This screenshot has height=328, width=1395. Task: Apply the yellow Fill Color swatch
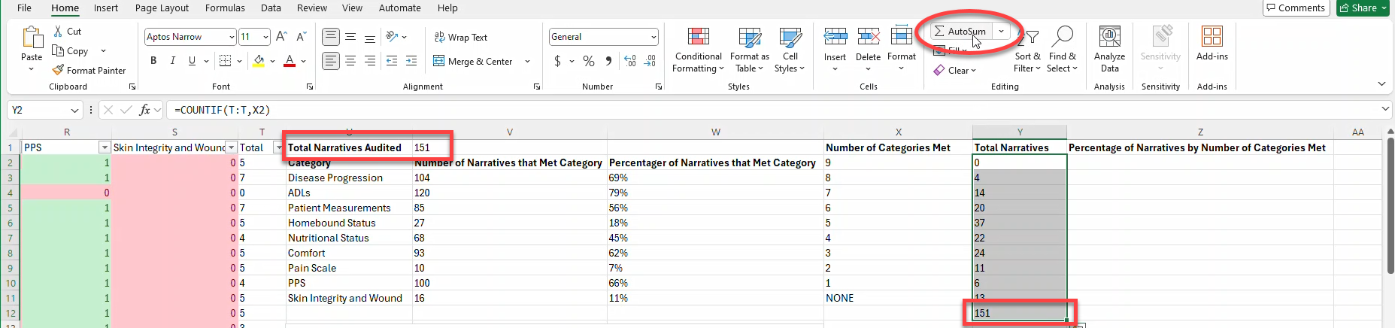(x=259, y=61)
